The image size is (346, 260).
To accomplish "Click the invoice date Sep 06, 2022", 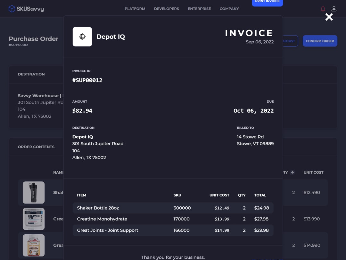I will 260,42.
